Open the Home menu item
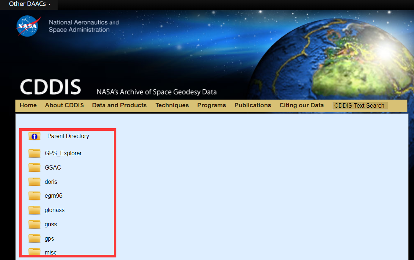 pyautogui.click(x=28, y=105)
